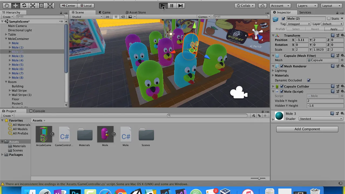Image resolution: width=345 pixels, height=194 pixels.
Task: Open the Layers dropdown in toolbar
Action: point(307,5)
